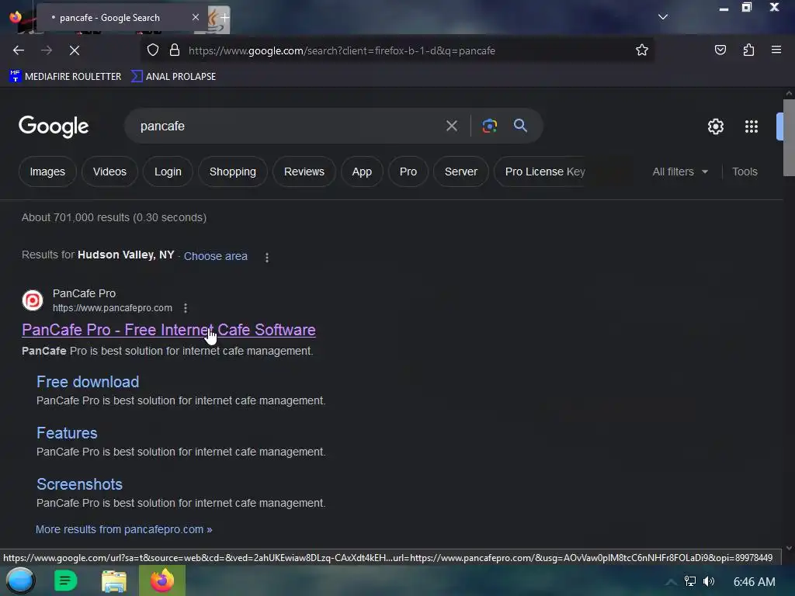This screenshot has height=596, width=795.
Task: View site security lock info
Action: tap(175, 50)
